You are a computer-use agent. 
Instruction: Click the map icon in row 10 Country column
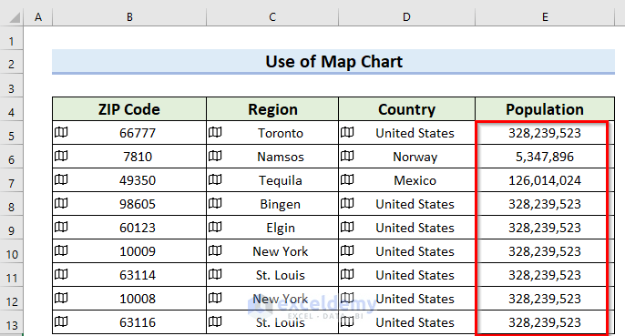[x=347, y=250]
